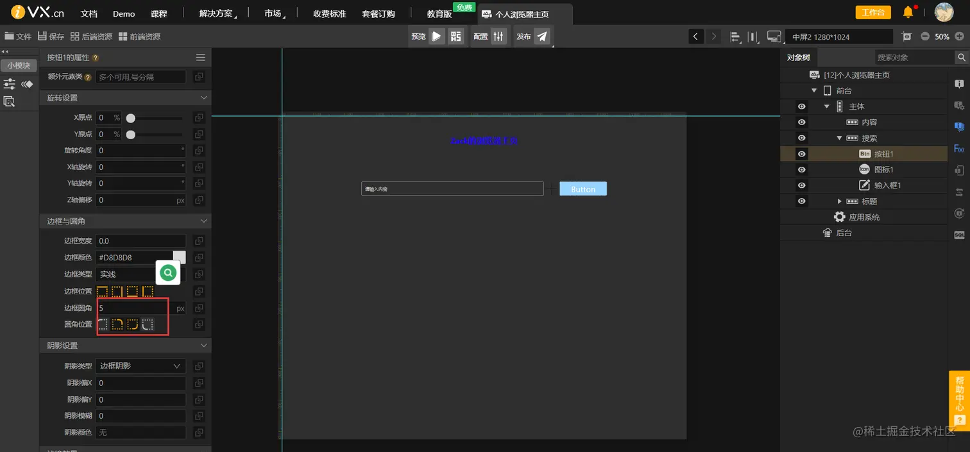
Task: Open the 阴影类型 dropdown
Action: point(140,366)
